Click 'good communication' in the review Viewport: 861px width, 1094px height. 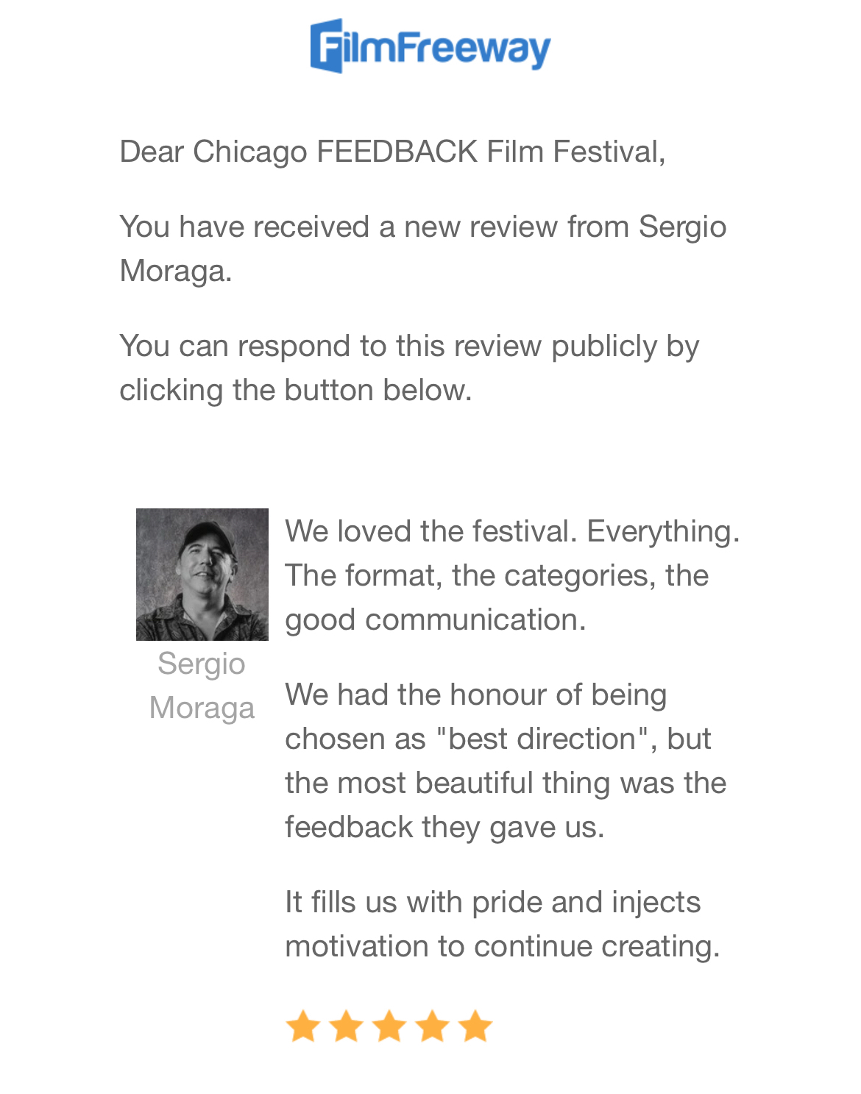pyautogui.click(x=435, y=619)
